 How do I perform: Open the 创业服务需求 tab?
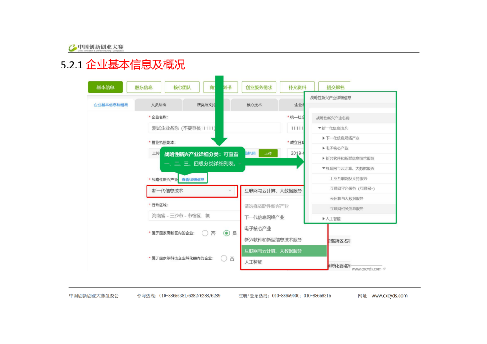pos(259,87)
